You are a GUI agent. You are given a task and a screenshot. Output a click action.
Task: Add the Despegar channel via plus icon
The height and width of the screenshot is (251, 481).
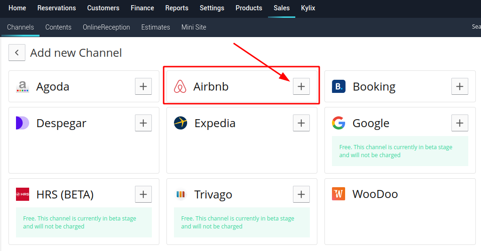pyautogui.click(x=143, y=123)
